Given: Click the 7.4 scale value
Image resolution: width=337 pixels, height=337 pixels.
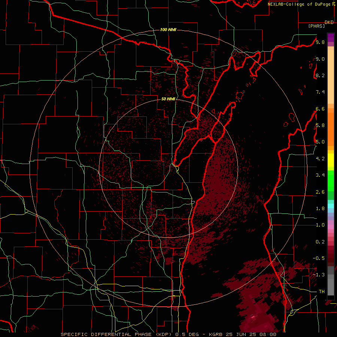Looking at the screenshot, I should [x=320, y=92].
